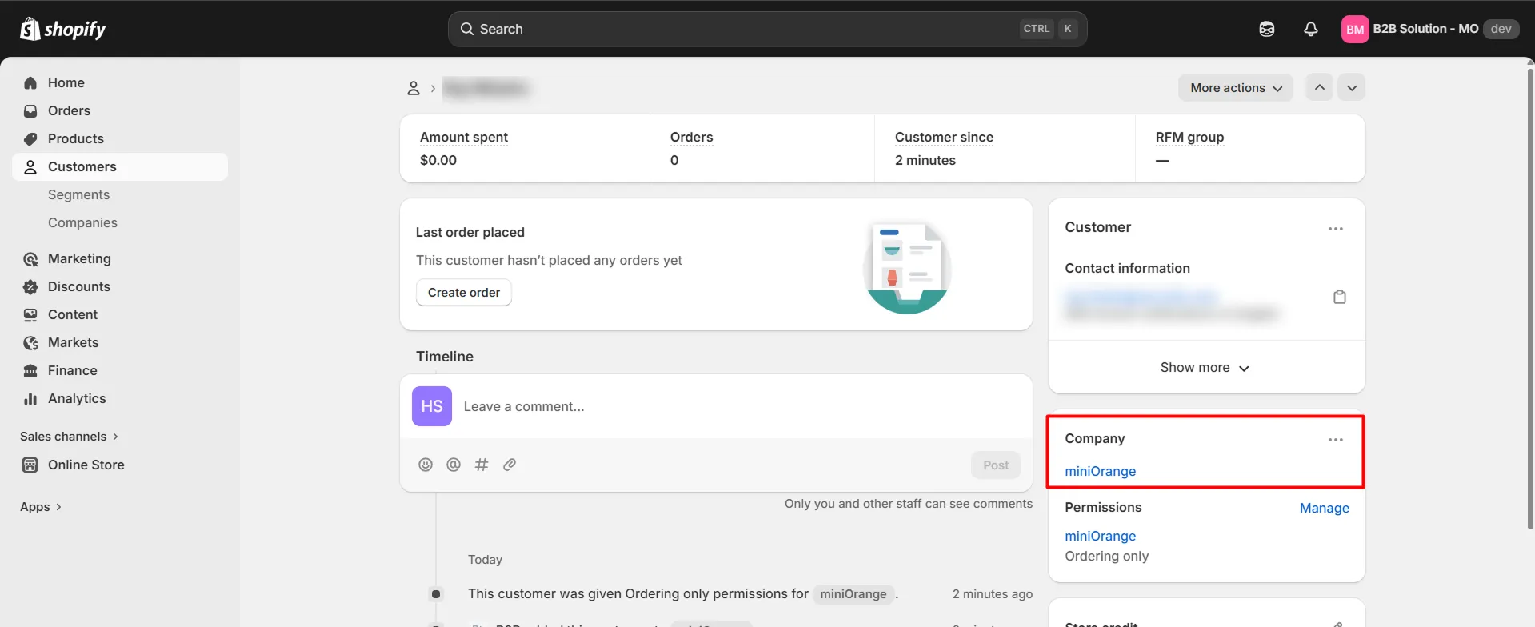The width and height of the screenshot is (1535, 627).
Task: Open the Home icon in sidebar
Action: pyautogui.click(x=30, y=83)
